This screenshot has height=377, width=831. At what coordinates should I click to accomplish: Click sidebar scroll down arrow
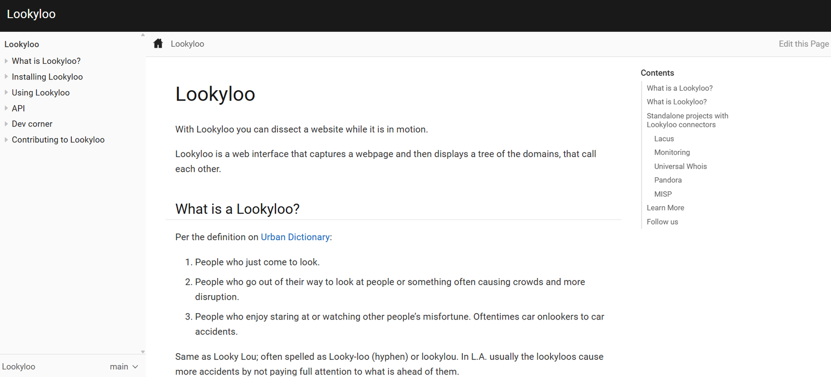coord(143,352)
